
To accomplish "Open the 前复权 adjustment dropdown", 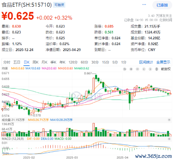I will [x=166, y=69].
